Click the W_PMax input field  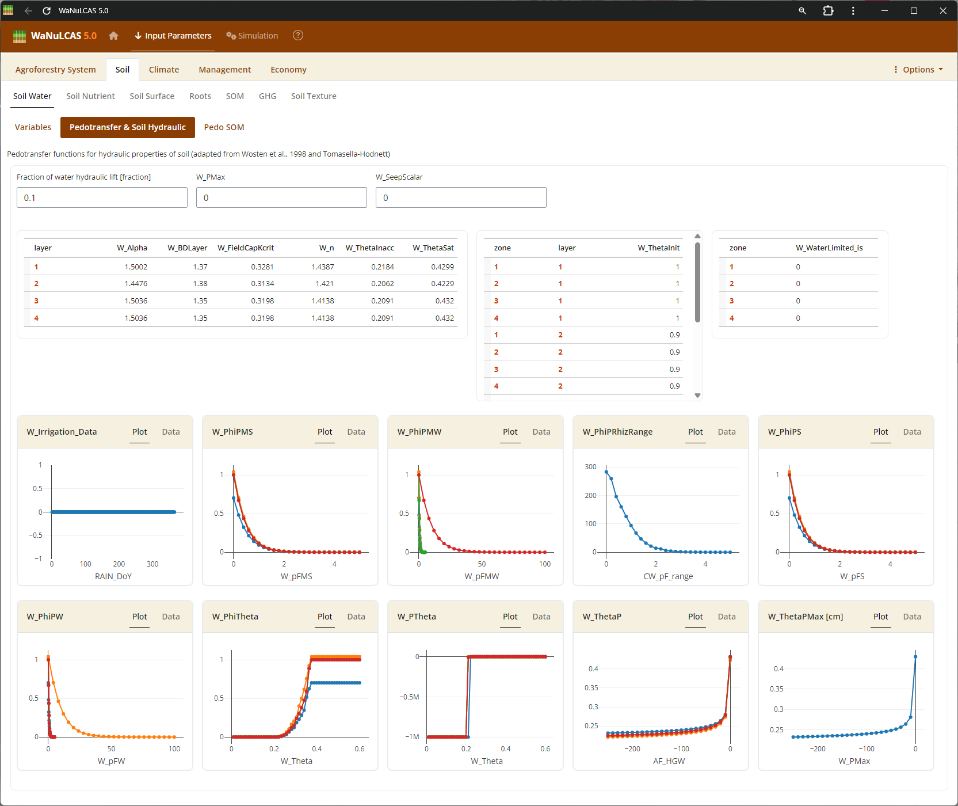(281, 197)
